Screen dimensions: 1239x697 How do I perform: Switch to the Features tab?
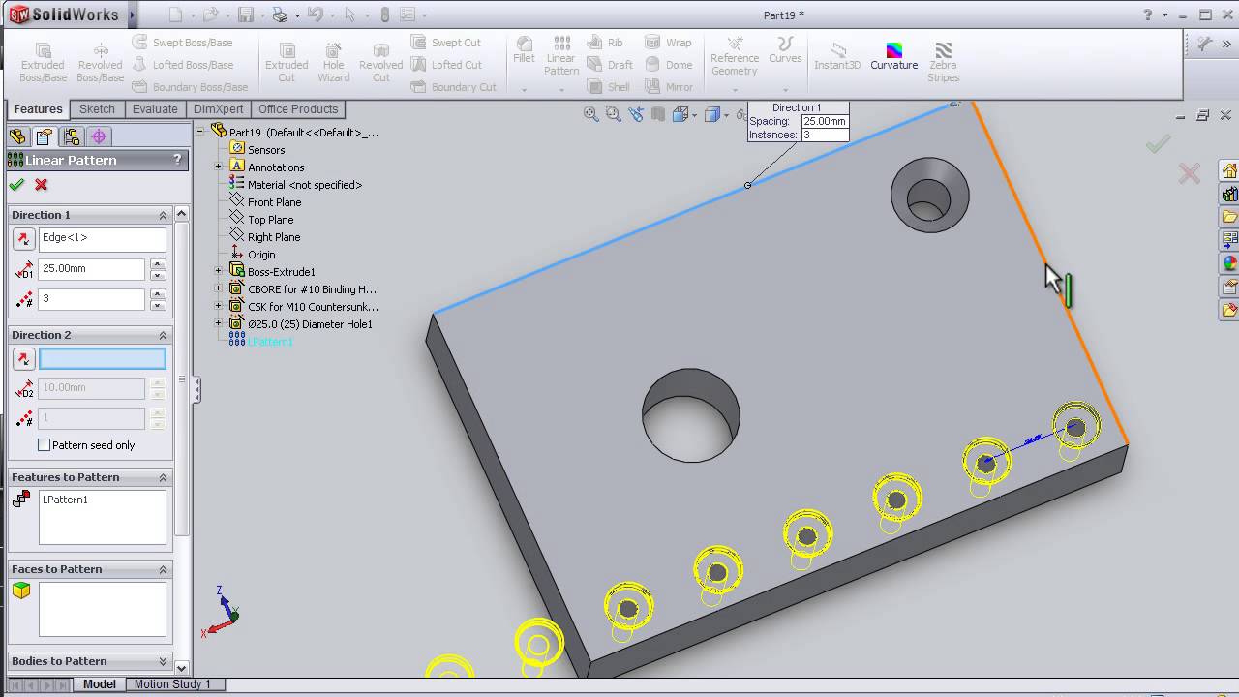click(x=39, y=109)
